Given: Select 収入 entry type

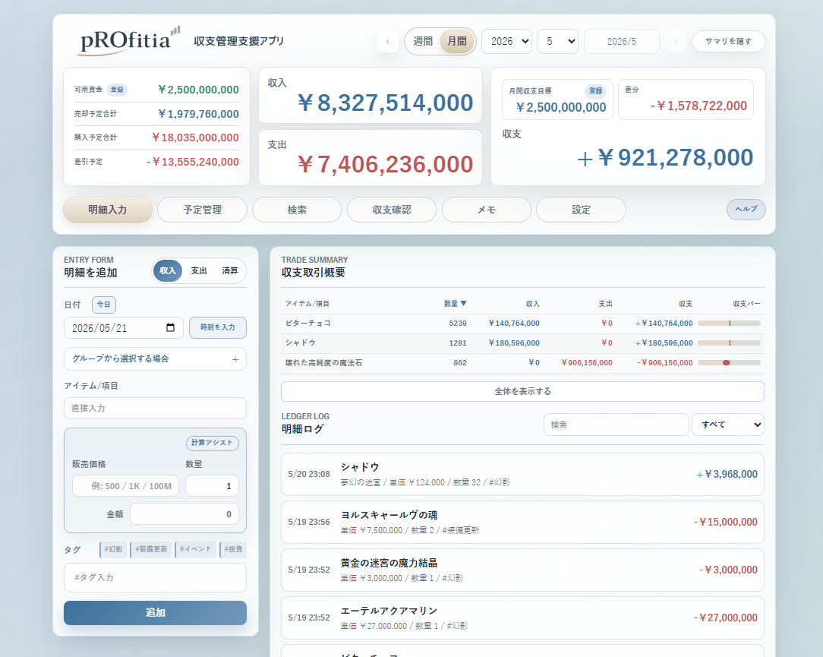Looking at the screenshot, I should click(168, 270).
